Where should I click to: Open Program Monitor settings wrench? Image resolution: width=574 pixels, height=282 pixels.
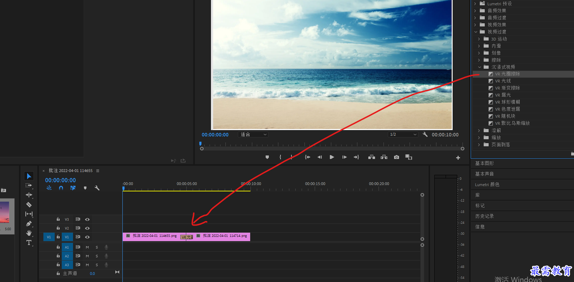425,134
